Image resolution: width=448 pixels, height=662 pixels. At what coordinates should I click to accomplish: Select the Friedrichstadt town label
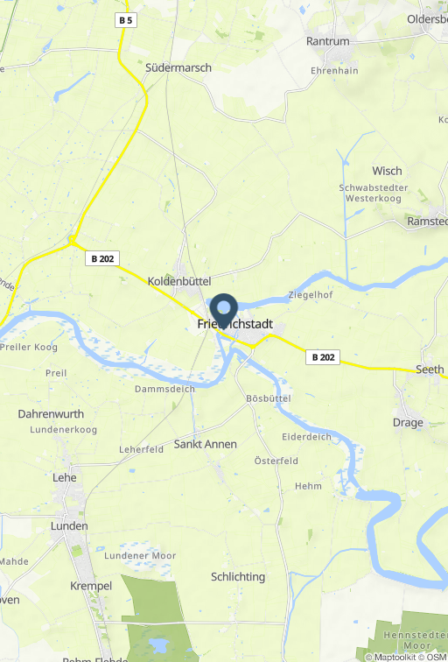tap(235, 324)
